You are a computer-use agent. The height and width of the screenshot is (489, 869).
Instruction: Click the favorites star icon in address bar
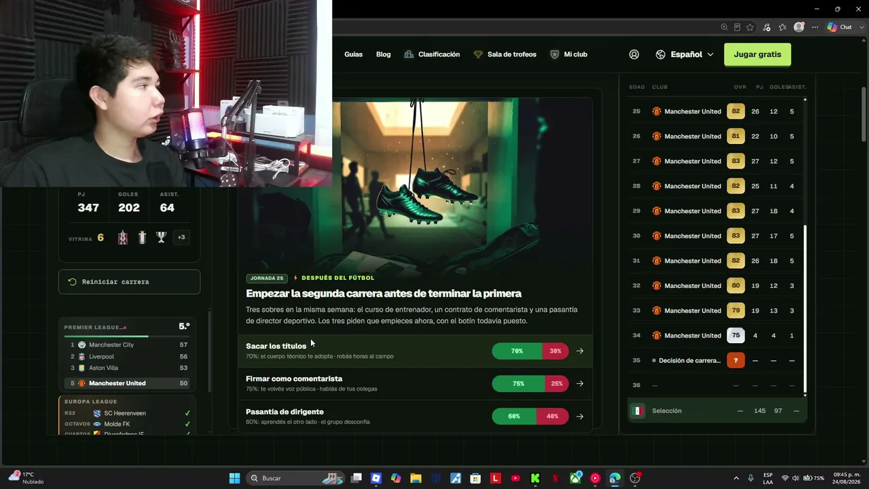[750, 27]
